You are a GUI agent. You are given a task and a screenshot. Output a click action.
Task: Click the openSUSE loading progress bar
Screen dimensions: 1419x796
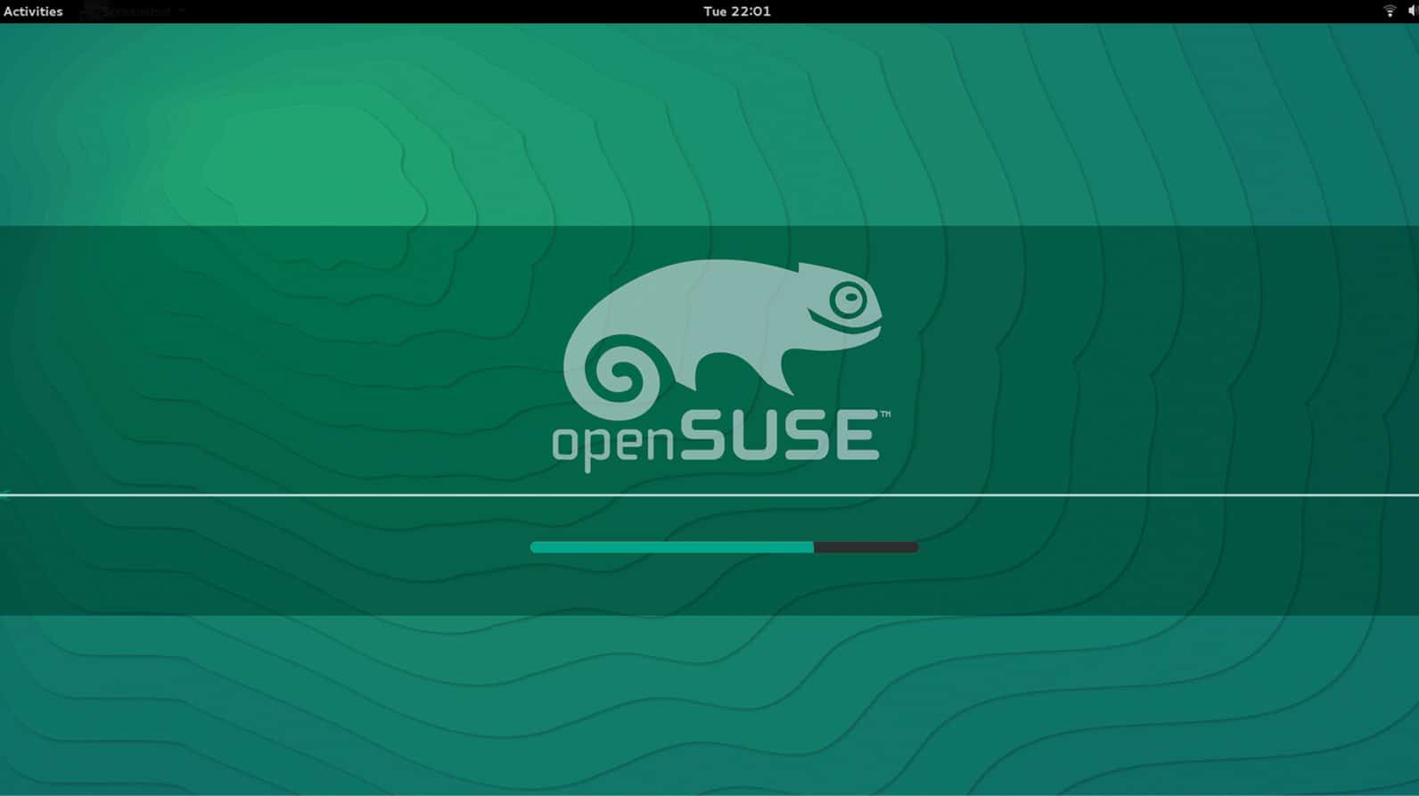(x=724, y=547)
